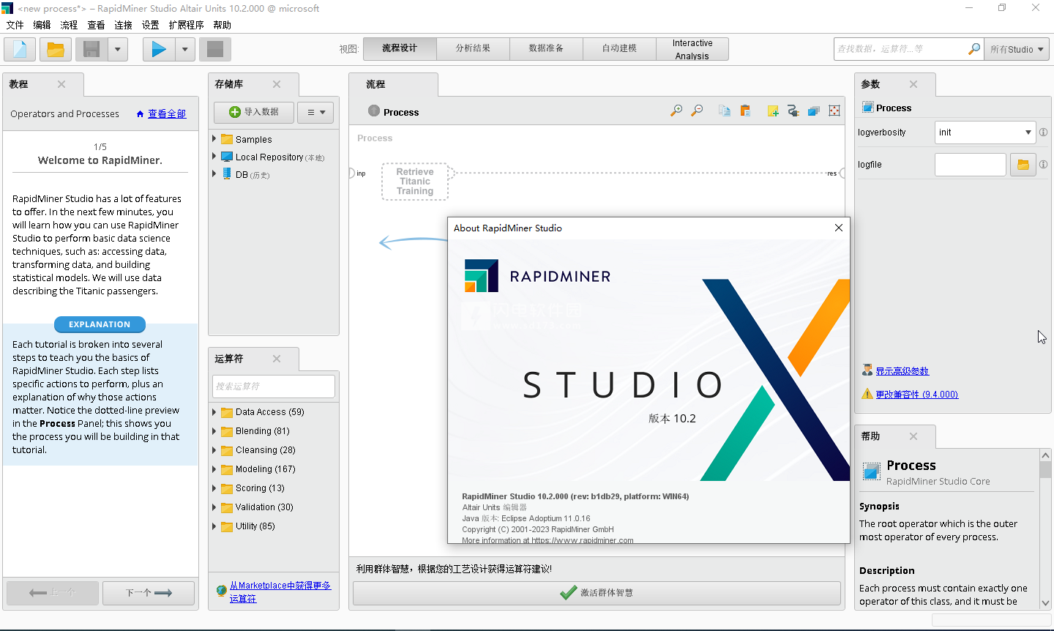Expand Blending (81) operator group
Screen dimensions: 1054x631
pyautogui.click(x=214, y=431)
